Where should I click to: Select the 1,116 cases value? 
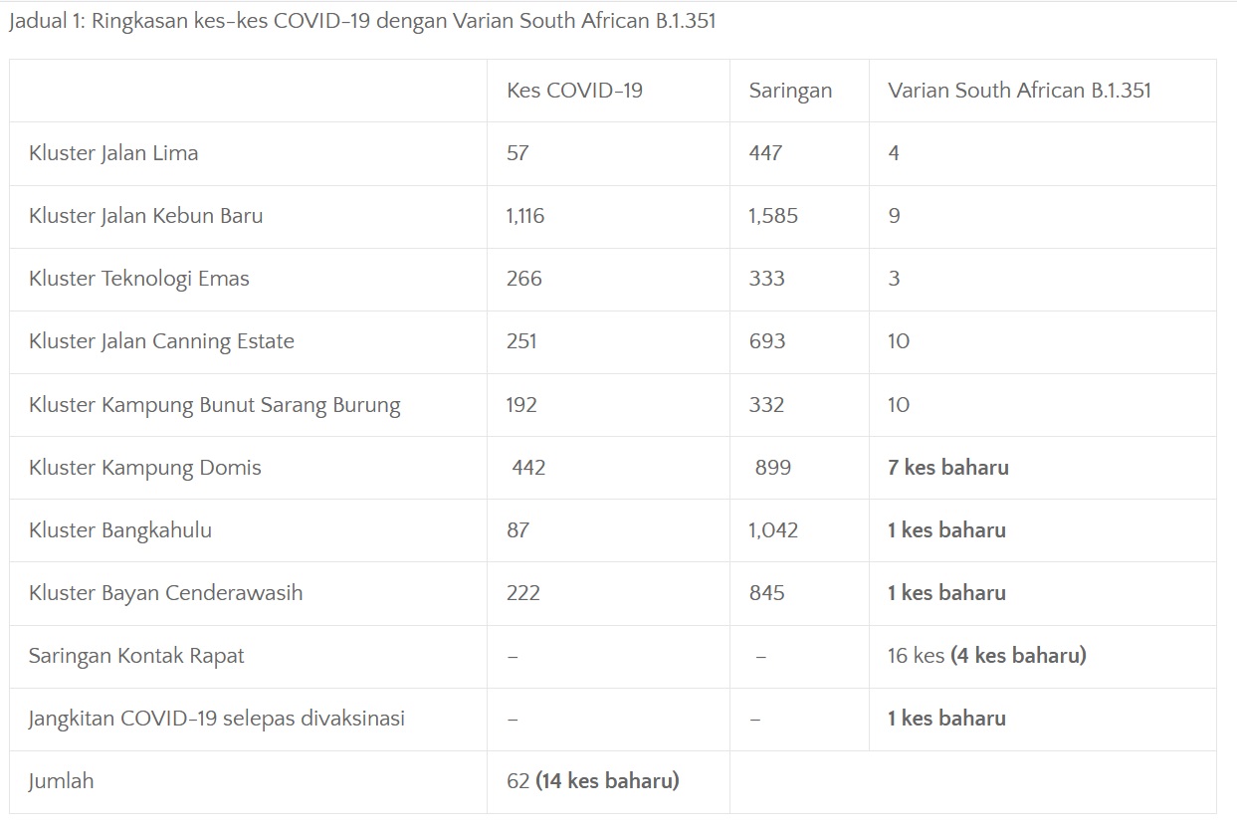pos(525,216)
